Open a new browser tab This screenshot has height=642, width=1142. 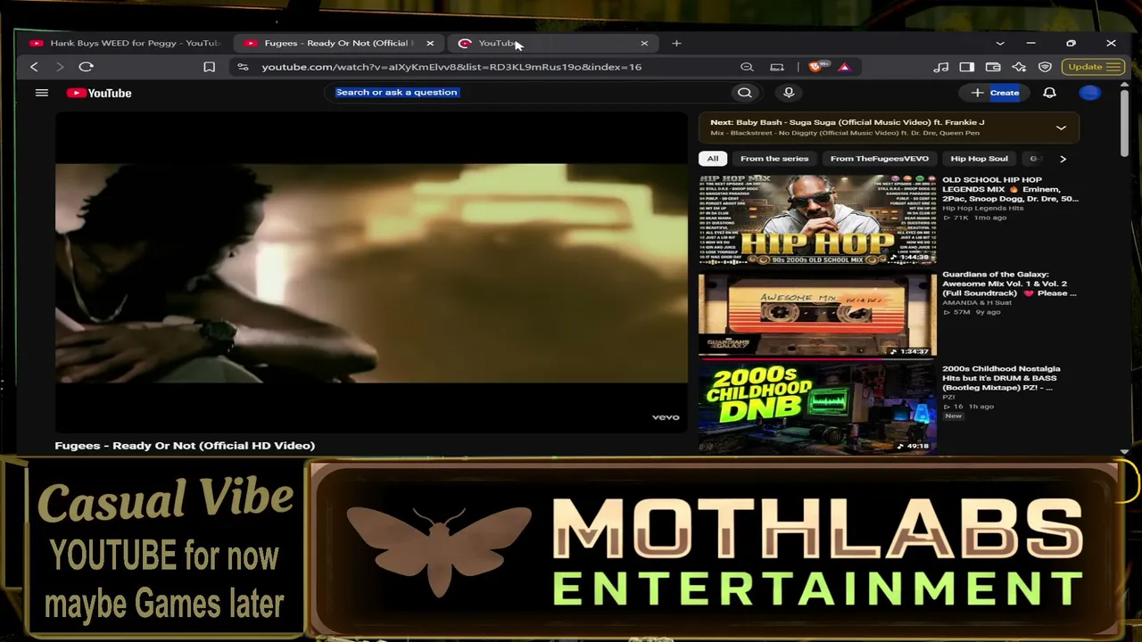coord(676,43)
